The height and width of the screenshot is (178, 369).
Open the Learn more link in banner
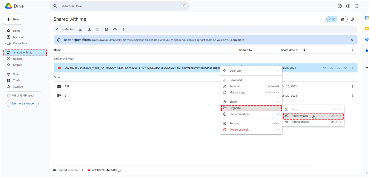click(x=236, y=40)
